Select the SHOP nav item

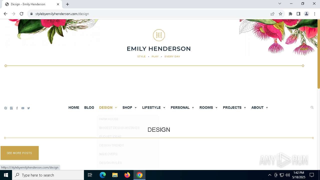click(127, 107)
